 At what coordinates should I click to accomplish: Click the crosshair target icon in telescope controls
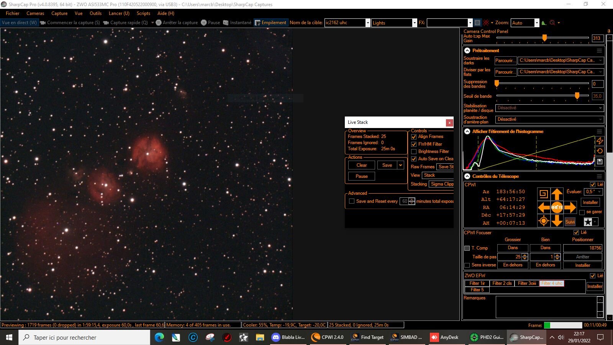tap(544, 221)
